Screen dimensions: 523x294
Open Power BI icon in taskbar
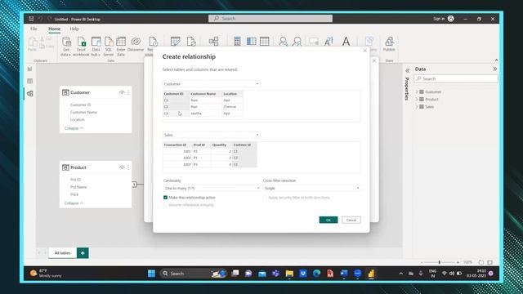coord(371,274)
